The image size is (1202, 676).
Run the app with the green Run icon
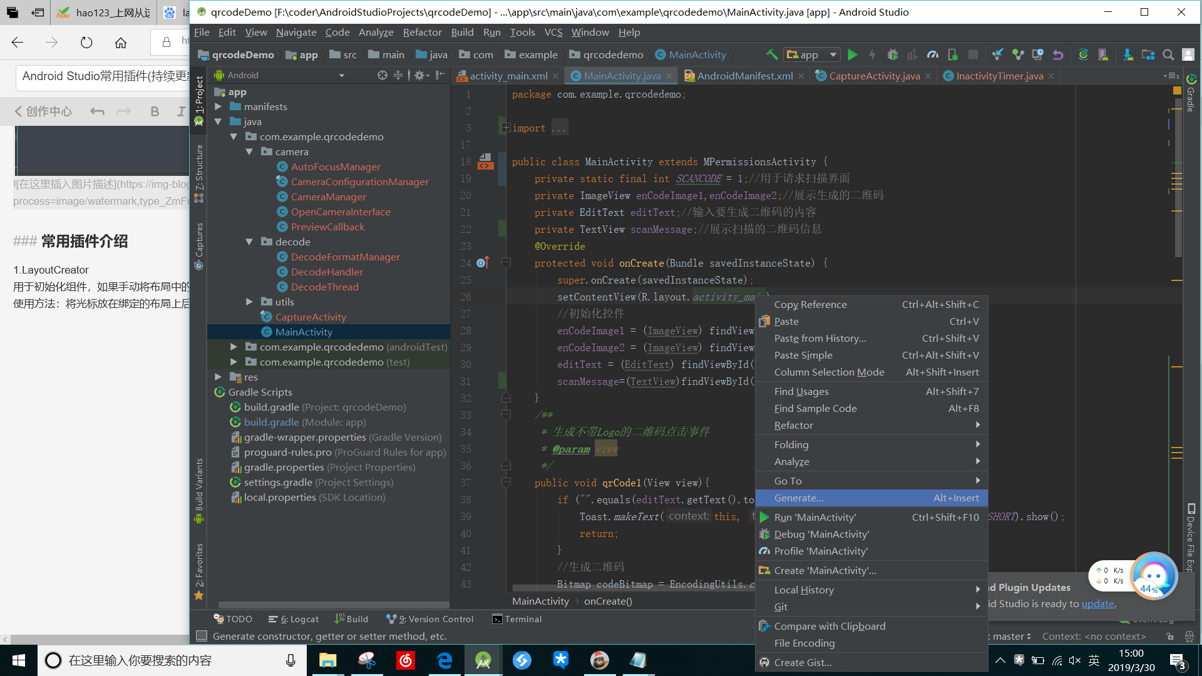(853, 54)
